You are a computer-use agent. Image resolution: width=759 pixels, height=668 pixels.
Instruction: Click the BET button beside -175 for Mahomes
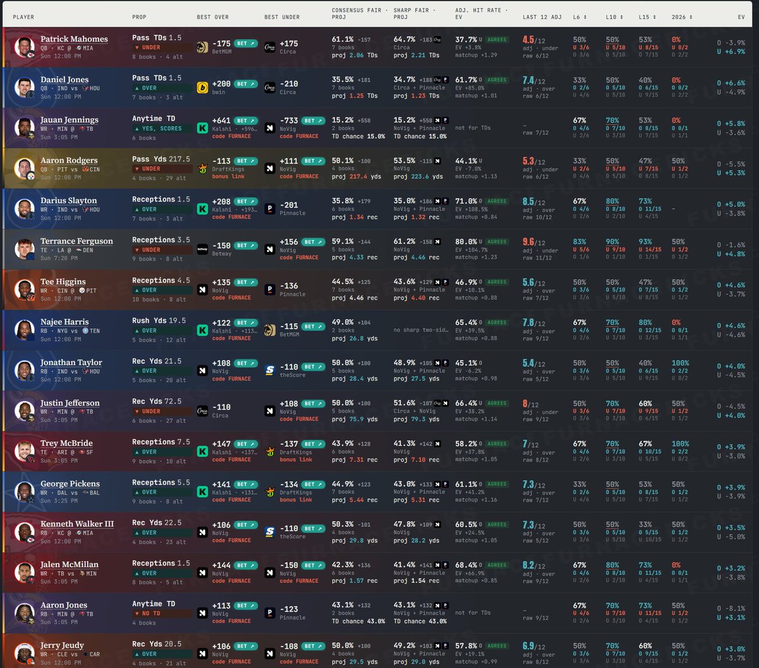point(246,44)
